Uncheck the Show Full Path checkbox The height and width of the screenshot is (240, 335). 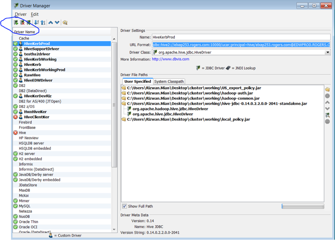pyautogui.click(x=124, y=206)
